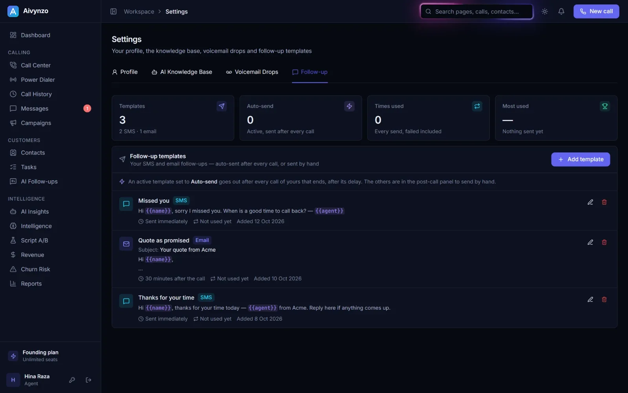
Task: Click the Auto-send lightning card icon
Action: click(x=349, y=106)
